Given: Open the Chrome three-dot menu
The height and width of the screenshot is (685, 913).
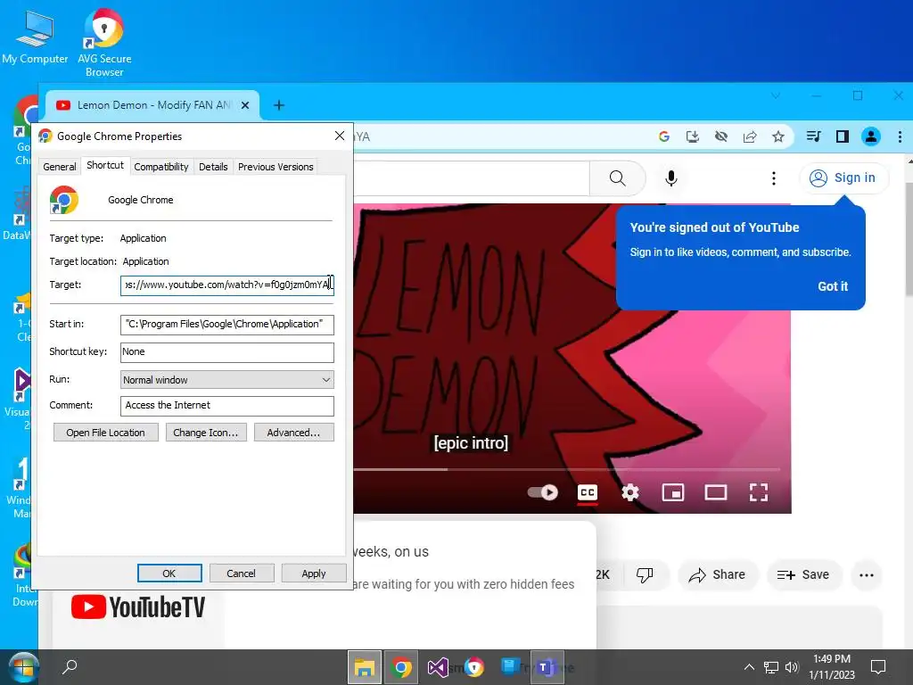Looking at the screenshot, I should pos(900,136).
